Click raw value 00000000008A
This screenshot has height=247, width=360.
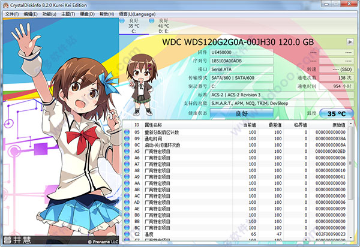(x=331, y=145)
